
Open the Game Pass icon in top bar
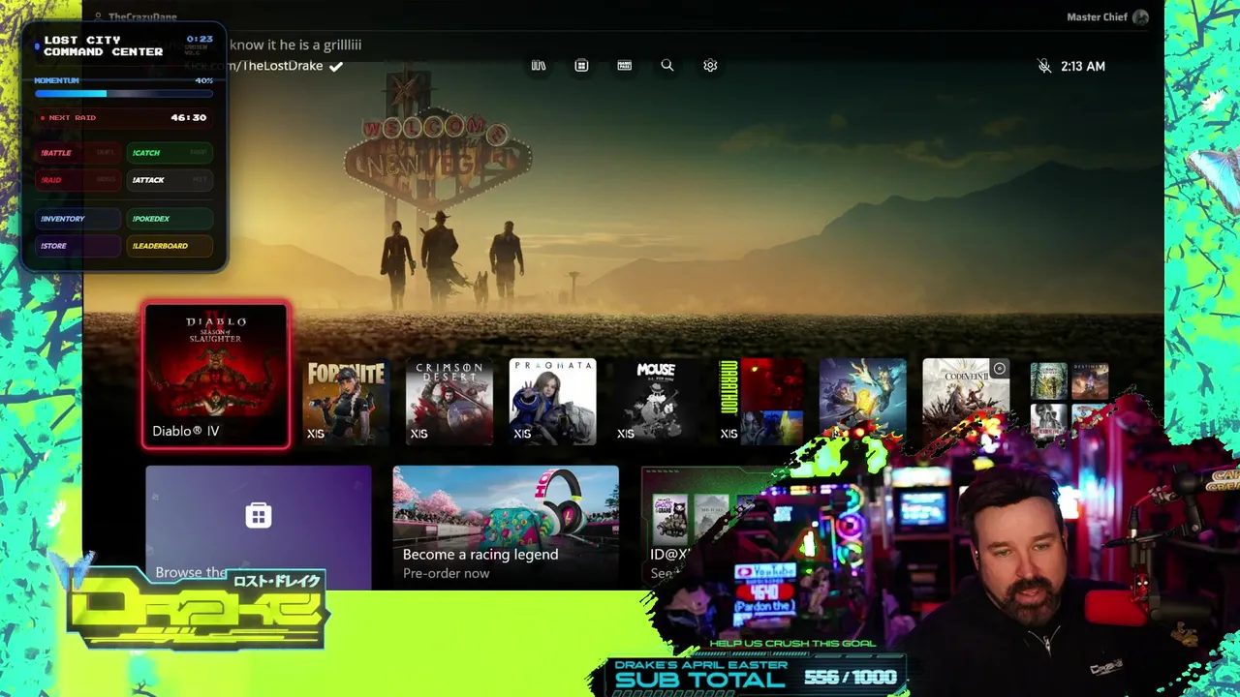click(x=625, y=66)
